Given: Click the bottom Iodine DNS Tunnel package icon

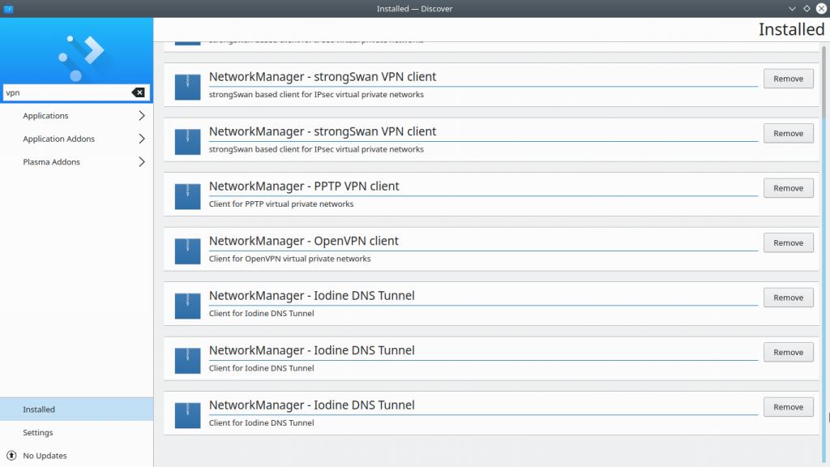Looking at the screenshot, I should coord(187,413).
